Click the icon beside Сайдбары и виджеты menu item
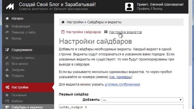Image resolution: width=194 pixels, height=109 pixels. (x=7, y=107)
